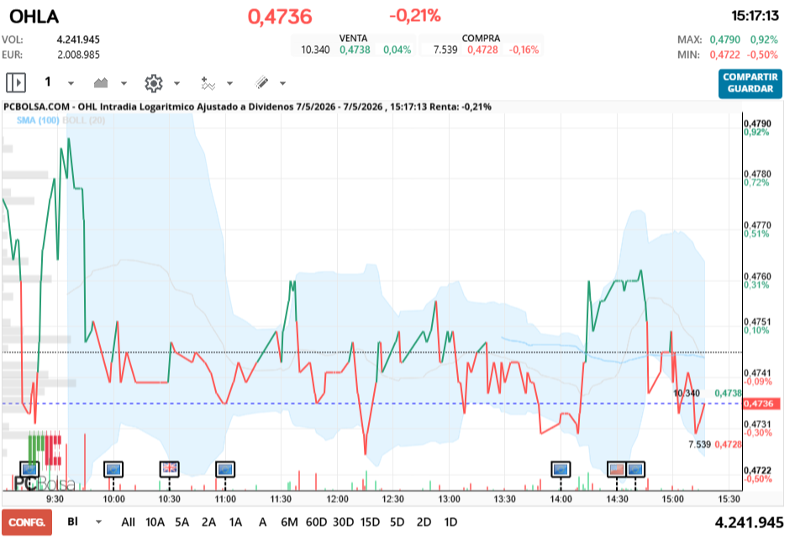The width and height of the screenshot is (795, 540).
Task: Expand the interval dropdown showing 1
Action: (x=71, y=83)
